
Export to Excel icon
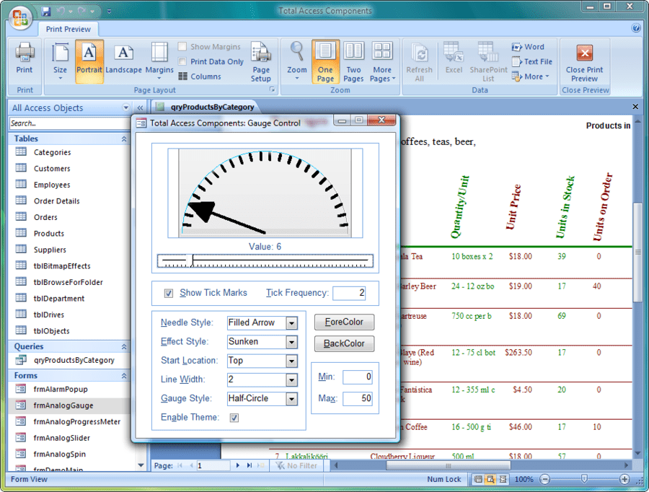454,58
